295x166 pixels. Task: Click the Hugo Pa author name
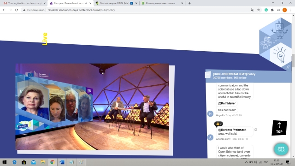[x=220, y=115]
